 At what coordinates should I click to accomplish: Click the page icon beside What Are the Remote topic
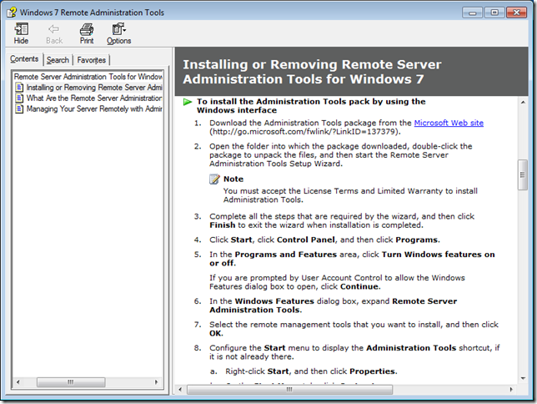(x=19, y=98)
